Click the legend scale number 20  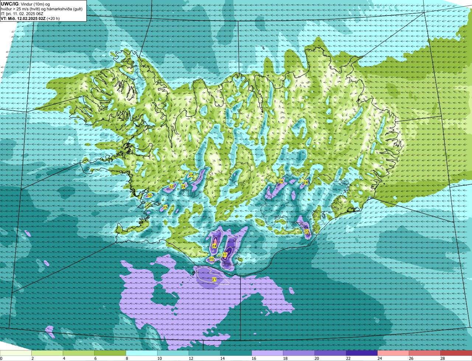pos(316,358)
